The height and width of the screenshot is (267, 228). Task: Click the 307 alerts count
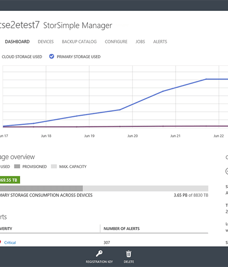[107, 242]
